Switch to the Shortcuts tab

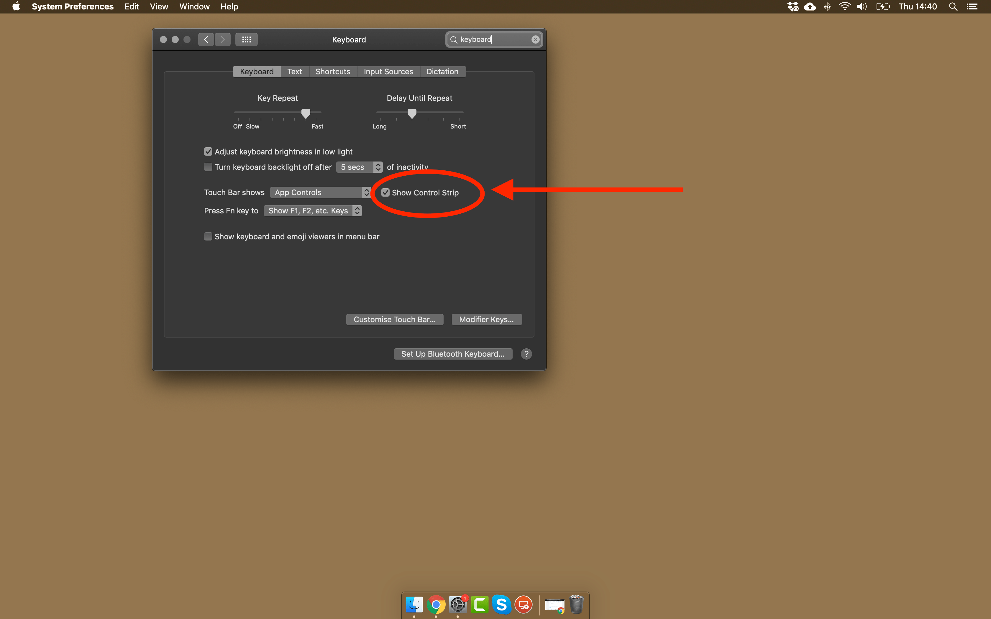pos(332,71)
